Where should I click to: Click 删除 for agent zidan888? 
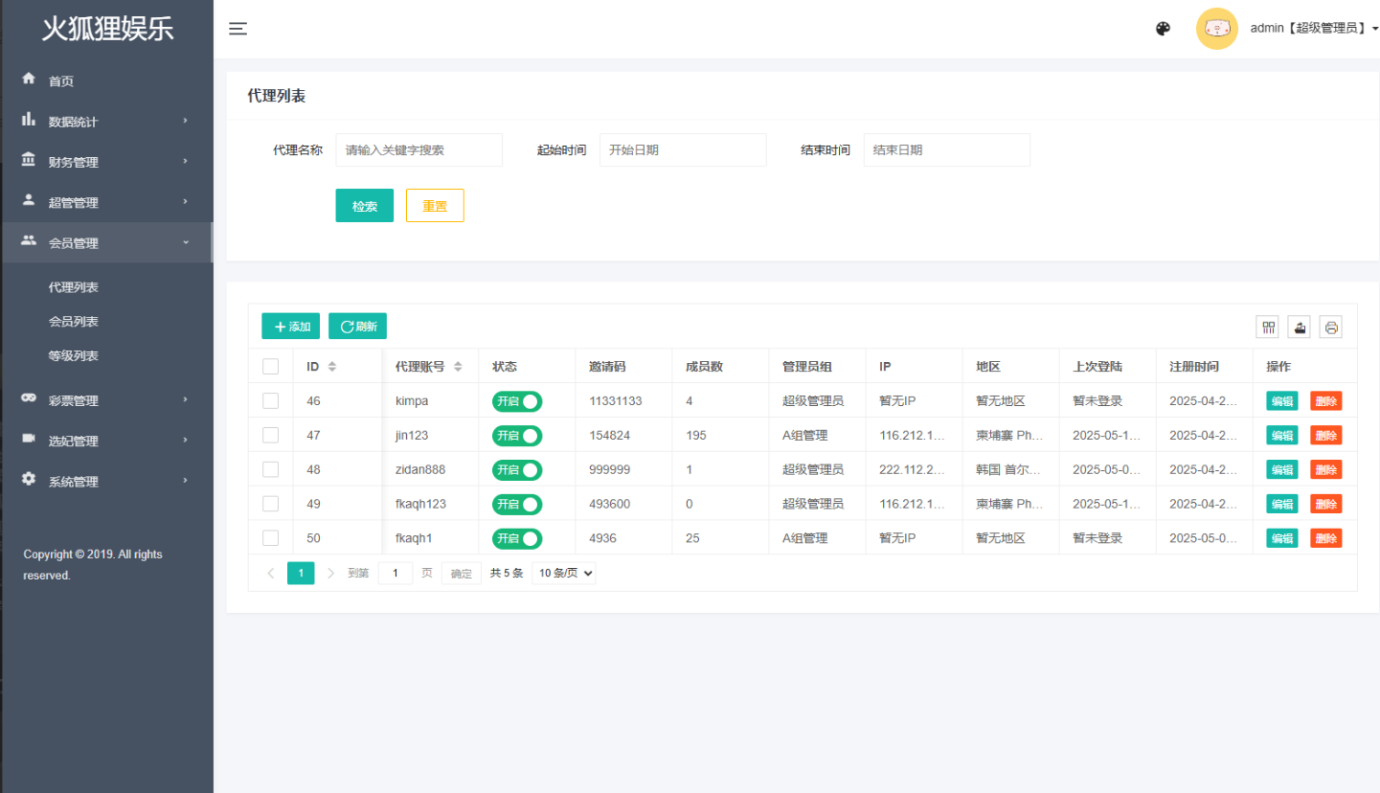click(1326, 470)
